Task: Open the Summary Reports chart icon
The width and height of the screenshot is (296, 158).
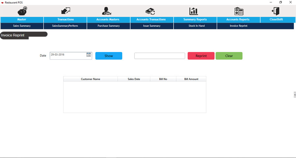Action: pyautogui.click(x=194, y=11)
